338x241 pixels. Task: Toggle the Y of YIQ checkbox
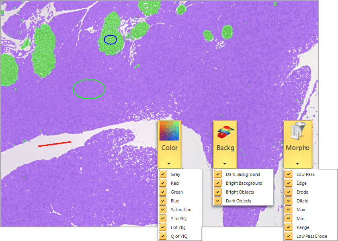point(163,219)
